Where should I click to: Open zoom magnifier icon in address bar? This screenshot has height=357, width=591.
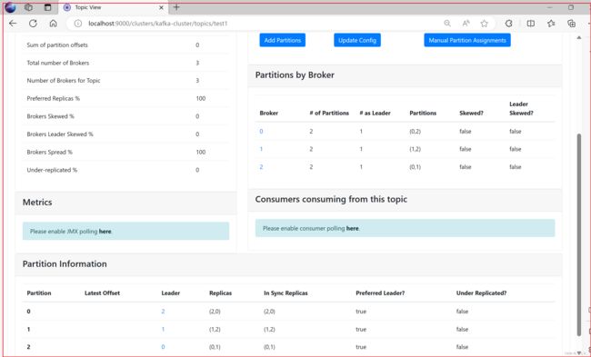click(x=447, y=24)
